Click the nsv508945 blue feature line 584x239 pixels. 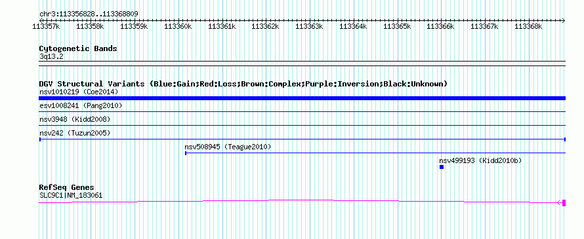coord(375,153)
